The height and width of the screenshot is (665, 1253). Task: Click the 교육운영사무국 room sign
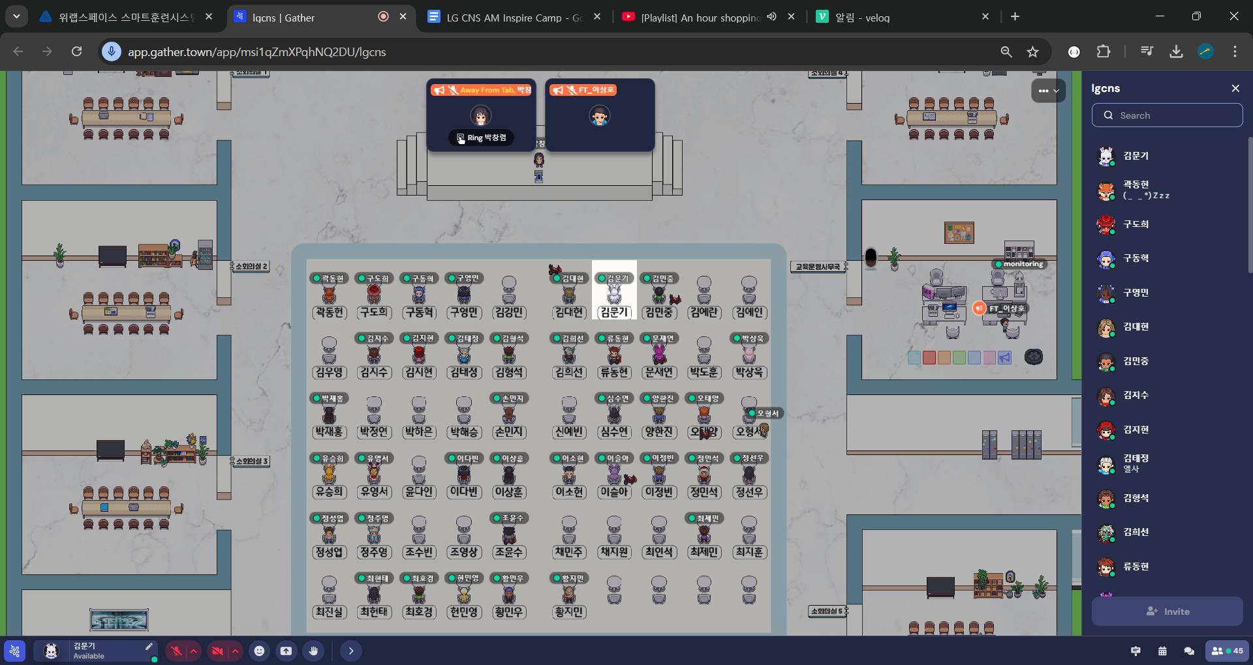[818, 267]
